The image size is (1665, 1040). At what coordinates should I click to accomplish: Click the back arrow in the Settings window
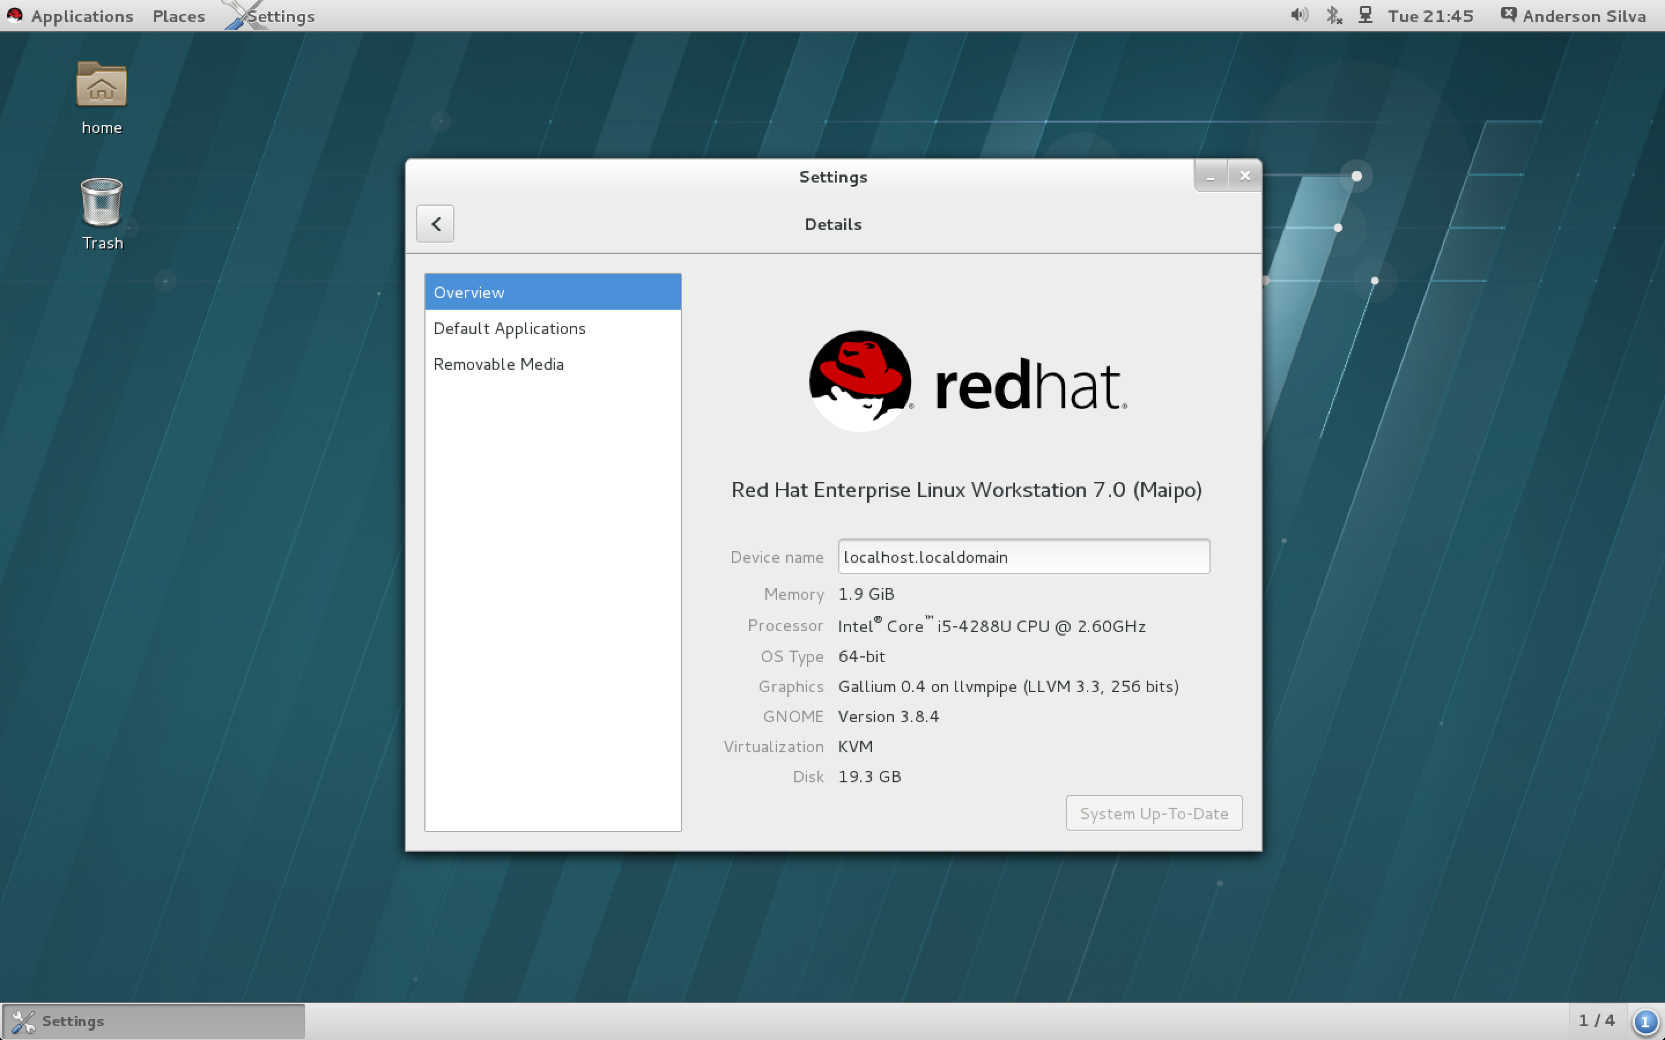pyautogui.click(x=435, y=224)
